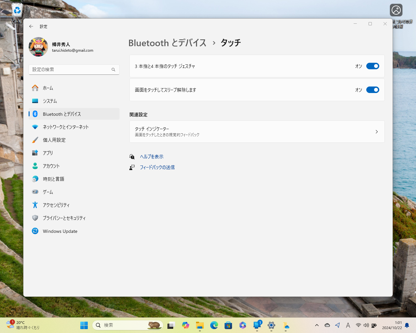The height and width of the screenshot is (333, 416).
Task: Click the personalization paintbrush icon
Action: click(35, 140)
